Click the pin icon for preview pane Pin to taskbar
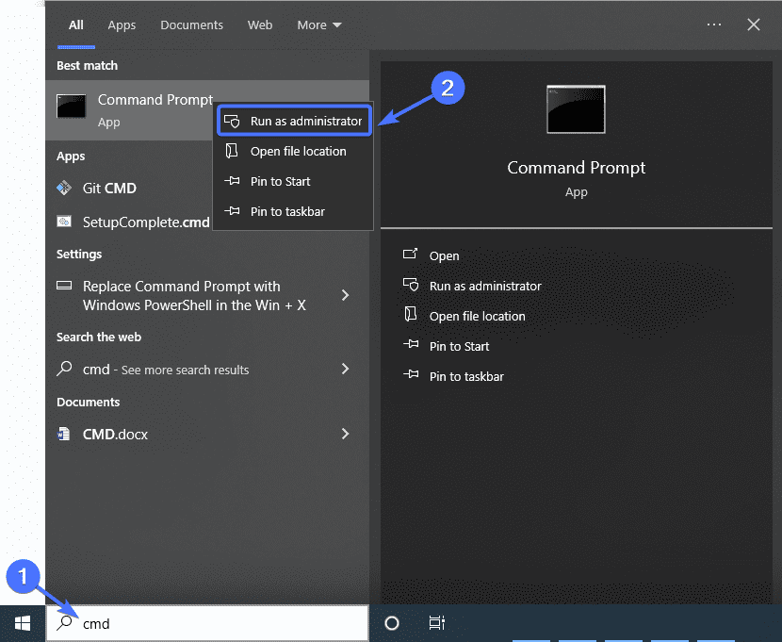782x642 pixels. tap(411, 373)
